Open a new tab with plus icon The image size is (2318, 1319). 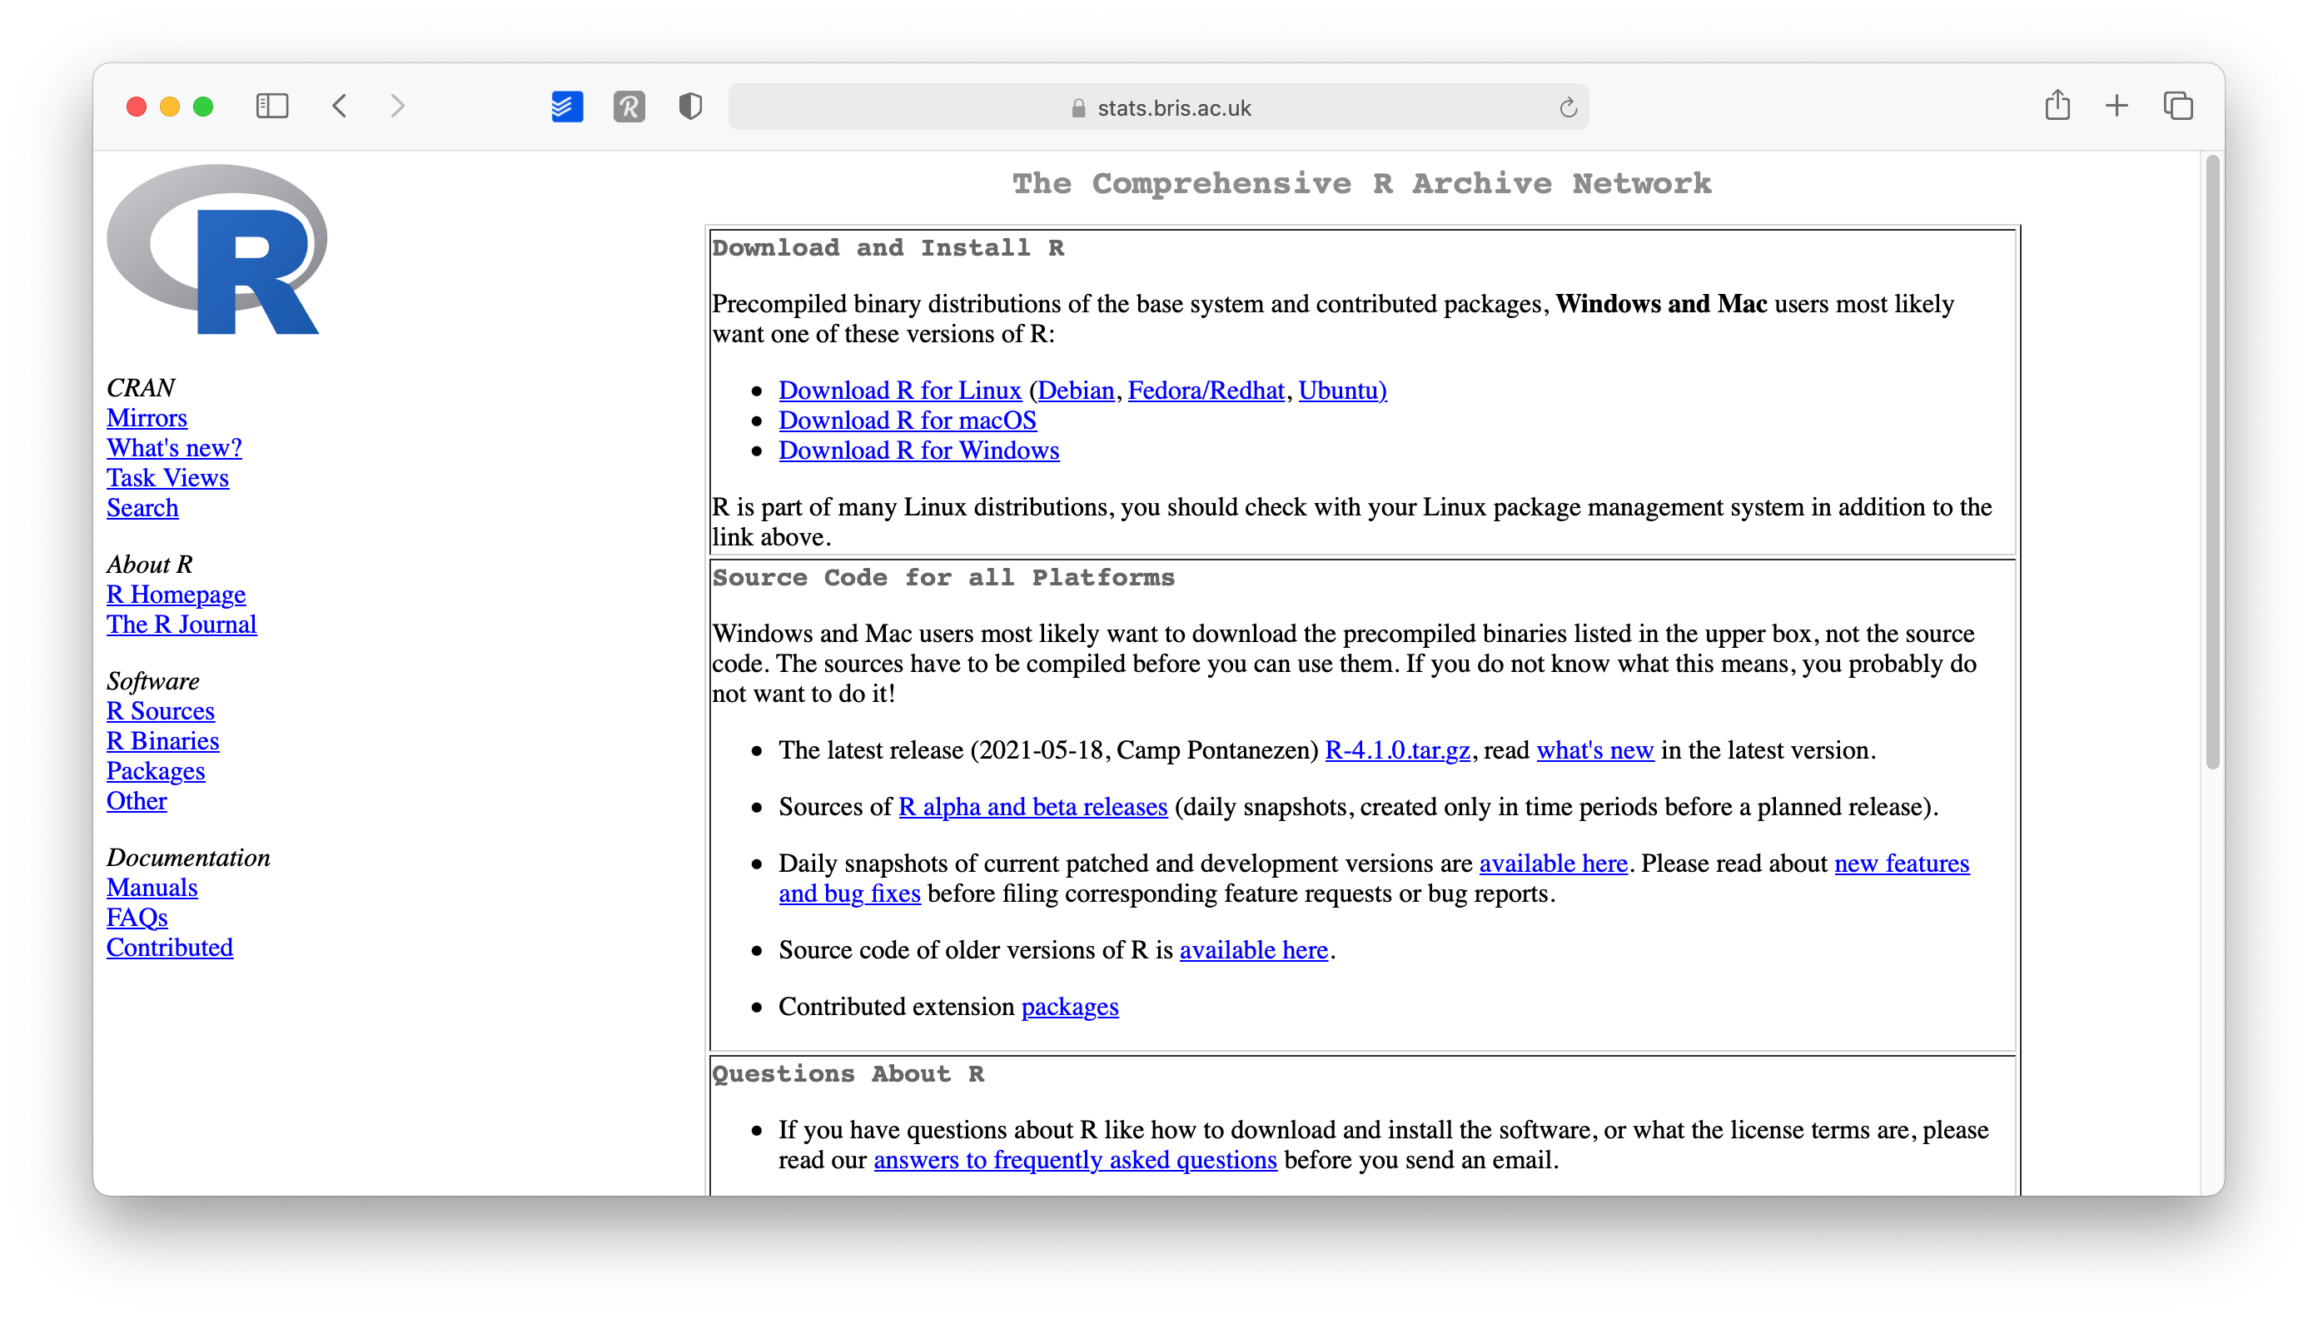coord(2116,106)
